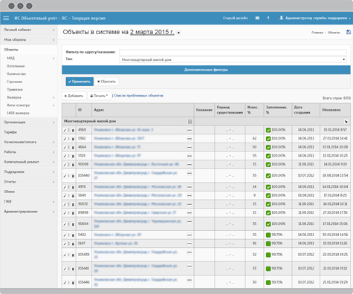Screen dimensions: 353x294
Task: Click the minus icon for row 4664
Action: tap(190, 147)
